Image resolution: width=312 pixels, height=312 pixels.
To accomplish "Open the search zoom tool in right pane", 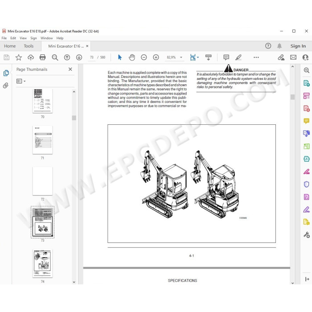I will pos(307,70).
